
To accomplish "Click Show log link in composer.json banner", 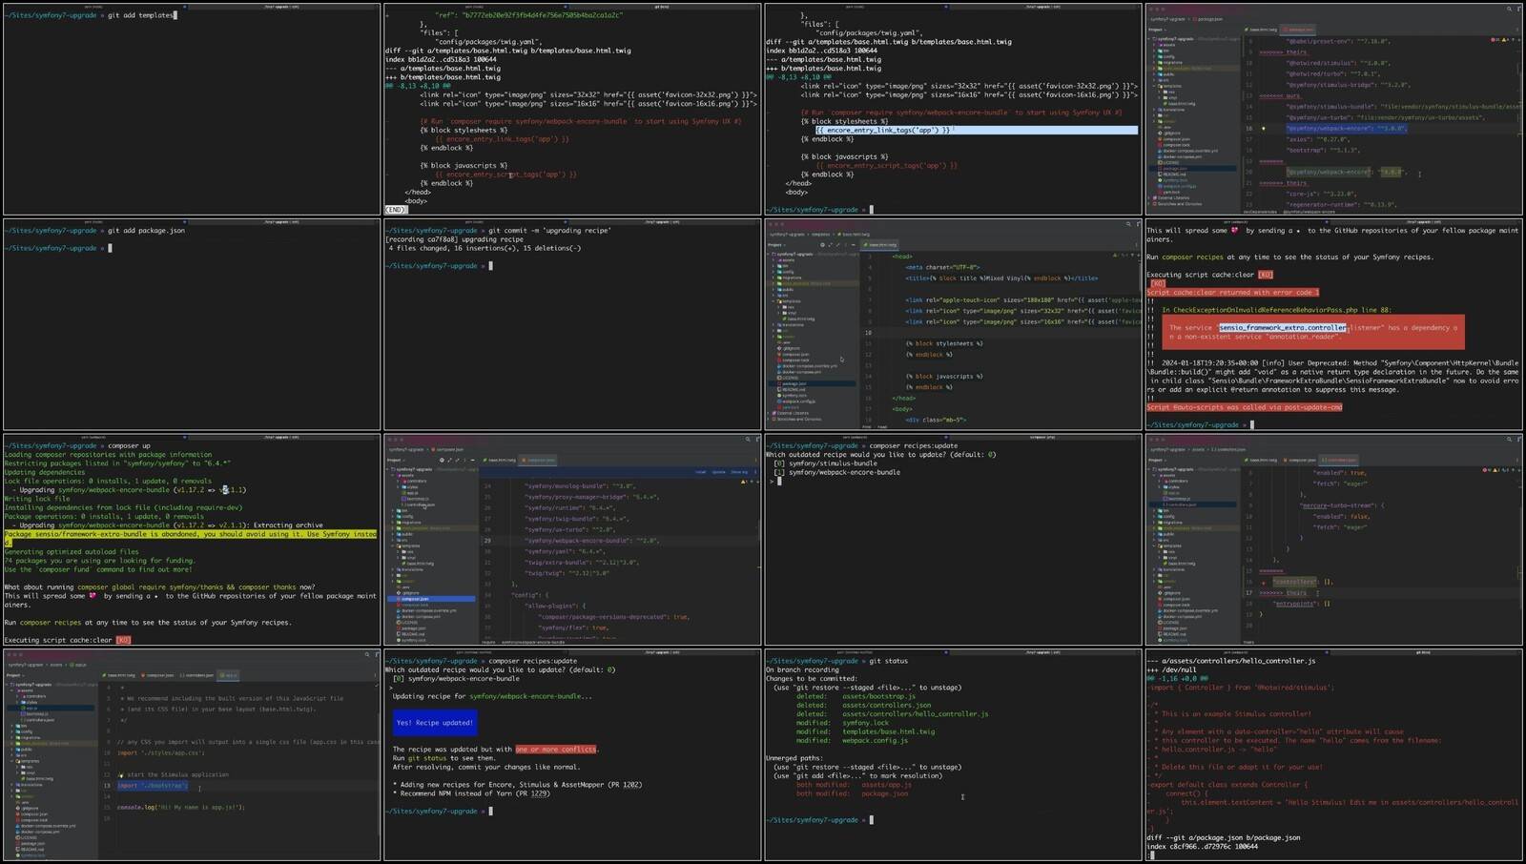I will (x=739, y=471).
